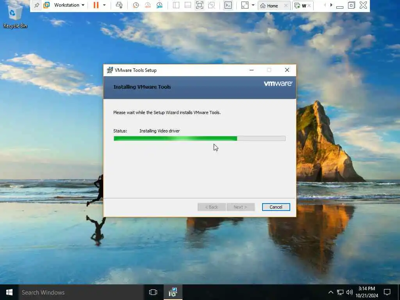This screenshot has width=400, height=300.
Task: Open Task View on the taskbar
Action: (x=153, y=292)
